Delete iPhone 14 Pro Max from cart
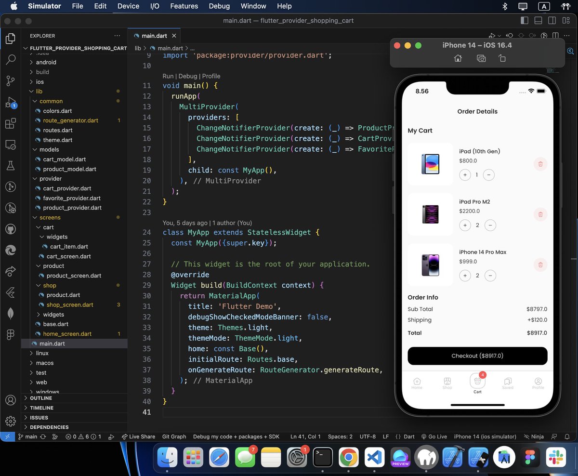The width and height of the screenshot is (578, 476). coord(540,264)
